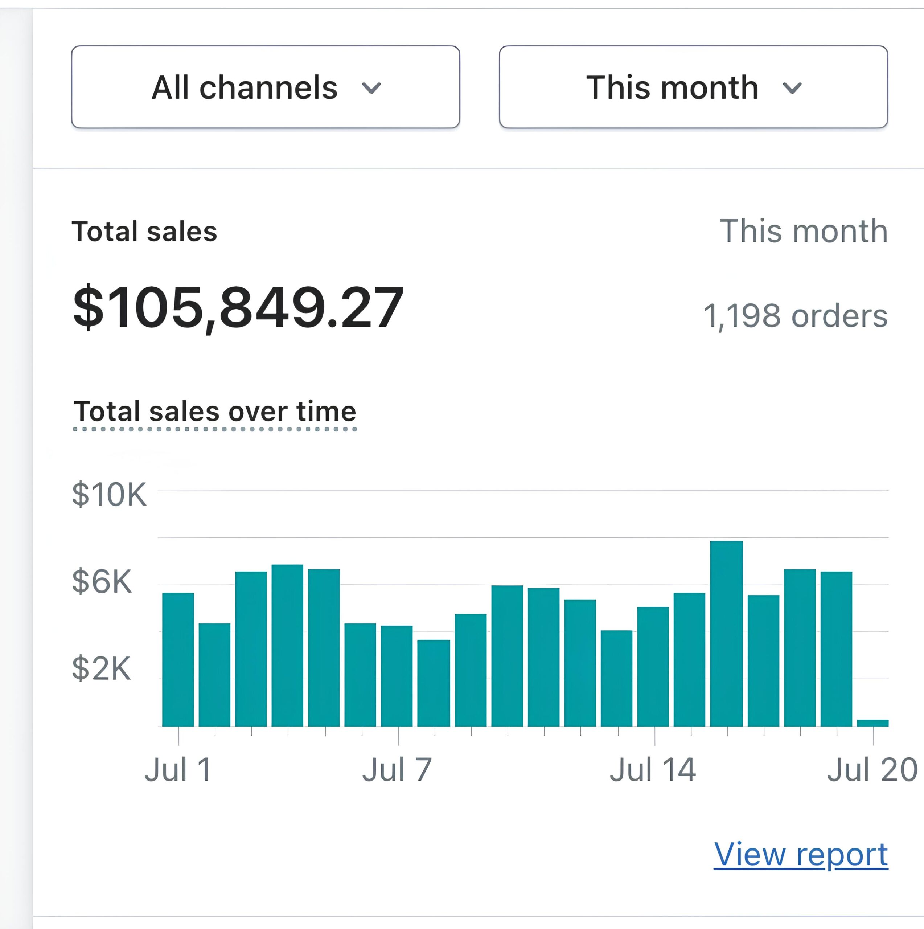
Task: Click the Total sales over time heading
Action: [x=215, y=412]
